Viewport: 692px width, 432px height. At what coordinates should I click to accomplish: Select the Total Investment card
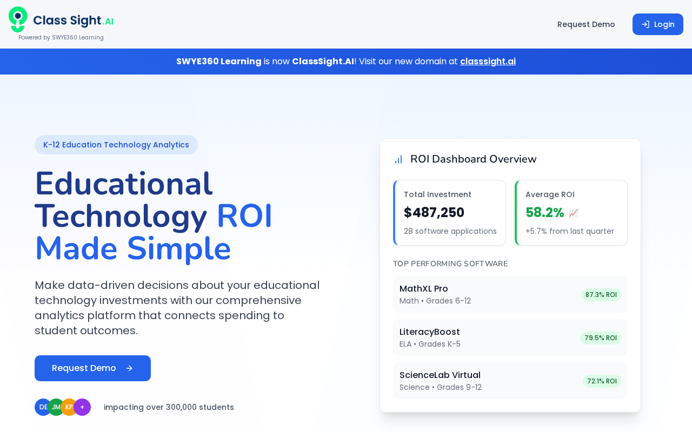[449, 213]
